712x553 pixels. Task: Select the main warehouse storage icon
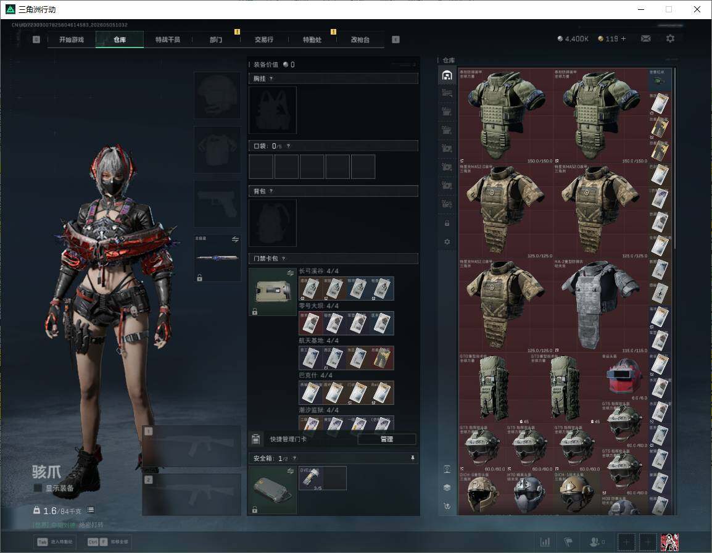tap(447, 75)
